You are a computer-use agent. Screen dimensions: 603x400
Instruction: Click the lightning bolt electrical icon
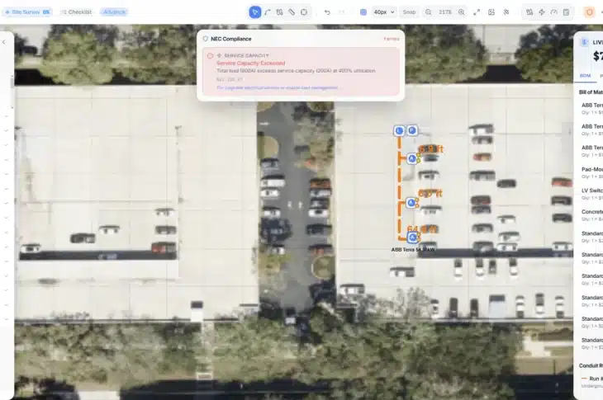pos(541,12)
